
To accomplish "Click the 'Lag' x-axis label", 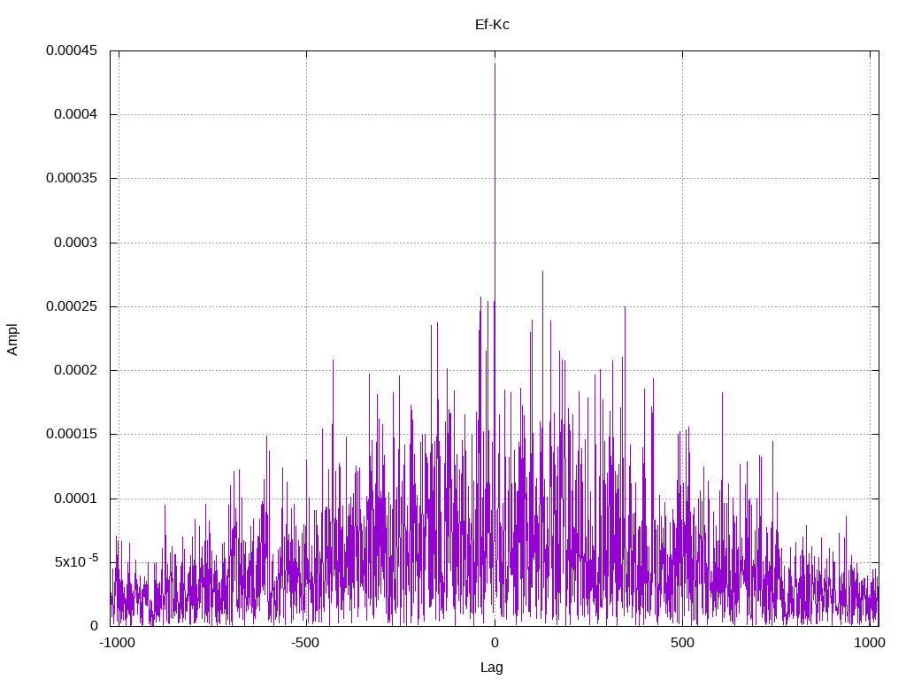I will pos(492,668).
